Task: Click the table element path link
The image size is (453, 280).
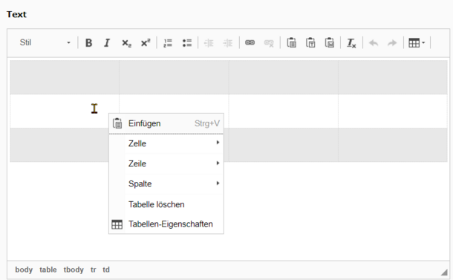Action: [x=48, y=270]
